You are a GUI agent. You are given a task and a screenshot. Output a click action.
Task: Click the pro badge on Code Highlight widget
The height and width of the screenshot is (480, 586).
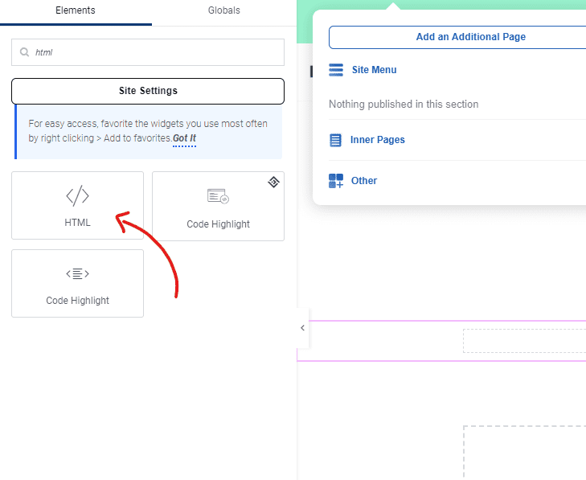pos(273,182)
